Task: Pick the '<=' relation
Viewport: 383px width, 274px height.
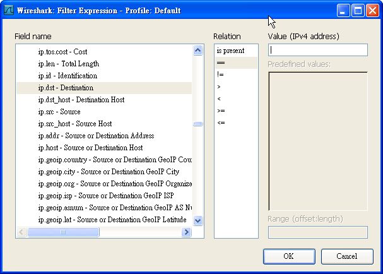Action: [x=236, y=122]
